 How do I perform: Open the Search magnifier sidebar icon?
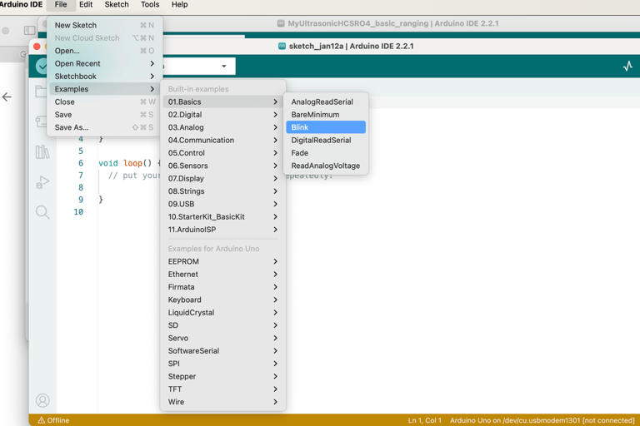[42, 212]
